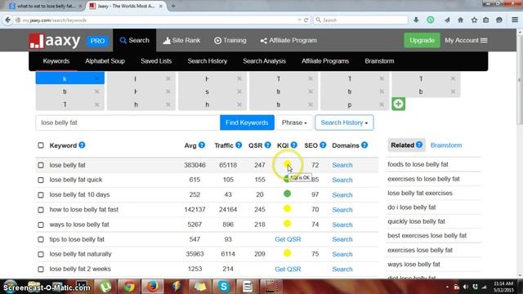523x294 pixels.
Task: Check 'tips to lose belly fat' checkbox
Action: coord(41,239)
